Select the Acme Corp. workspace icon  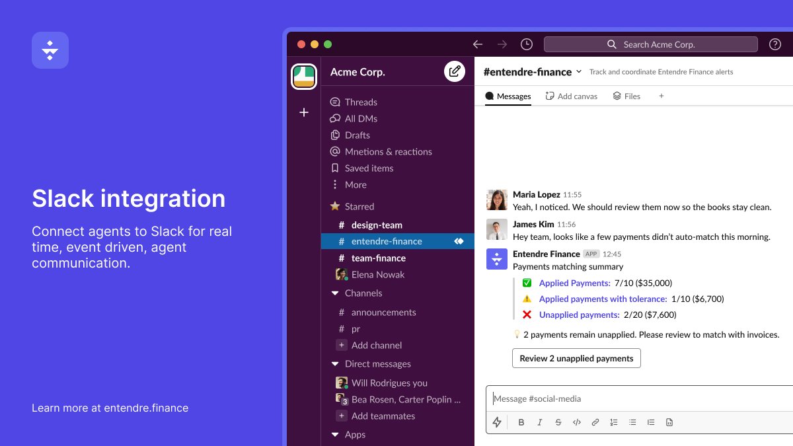pos(304,76)
